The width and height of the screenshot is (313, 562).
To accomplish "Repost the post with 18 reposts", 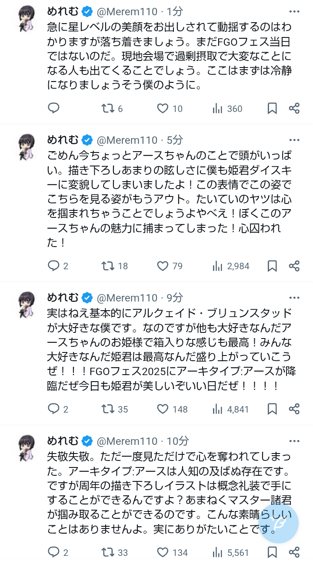I will 107,266.
